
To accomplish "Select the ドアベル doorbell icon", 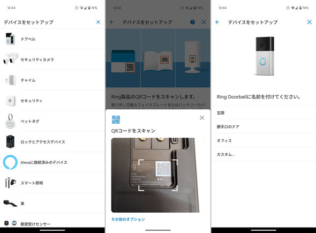I will click(x=10, y=39).
